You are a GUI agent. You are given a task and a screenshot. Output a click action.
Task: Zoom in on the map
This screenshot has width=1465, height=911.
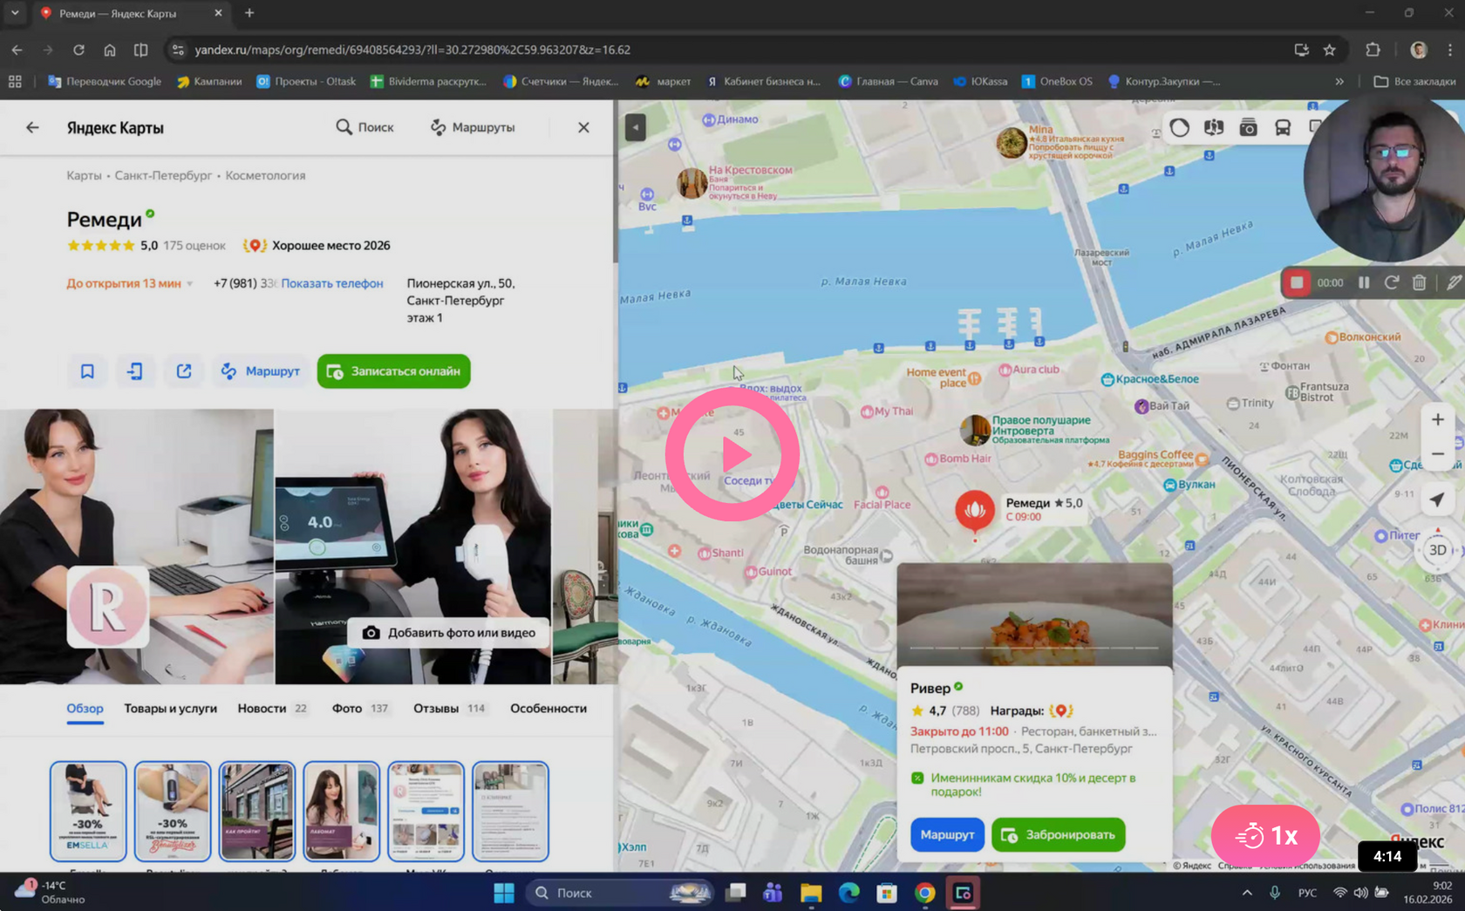point(1438,419)
